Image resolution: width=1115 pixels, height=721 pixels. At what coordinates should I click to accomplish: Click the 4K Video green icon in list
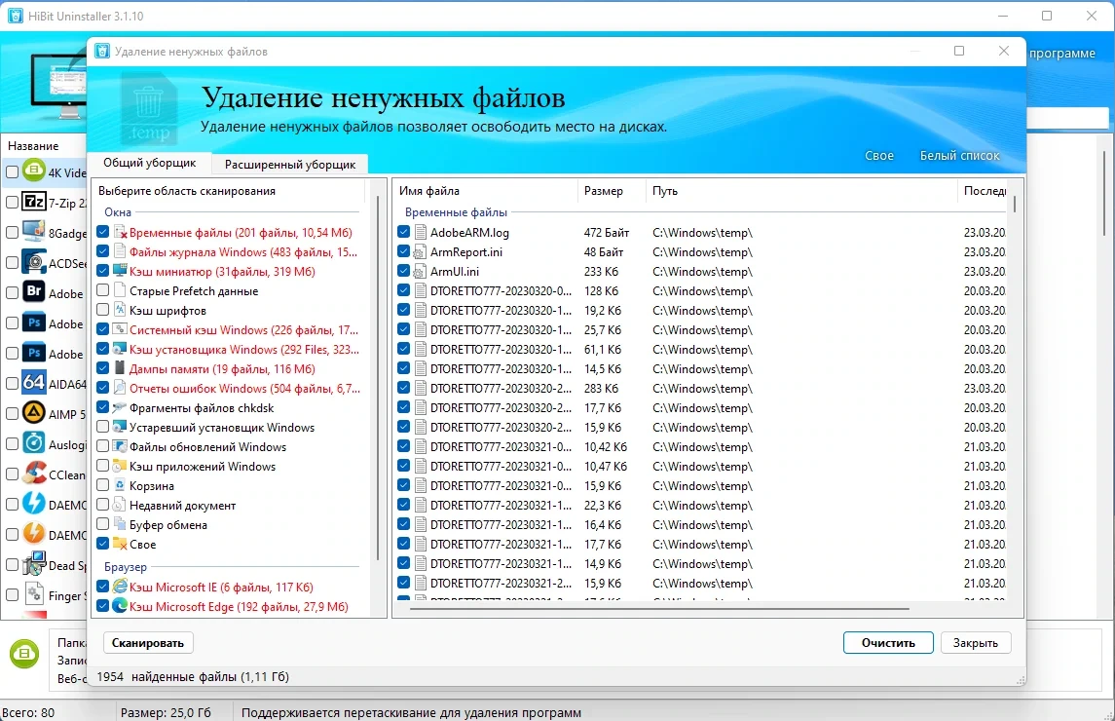click(x=34, y=171)
